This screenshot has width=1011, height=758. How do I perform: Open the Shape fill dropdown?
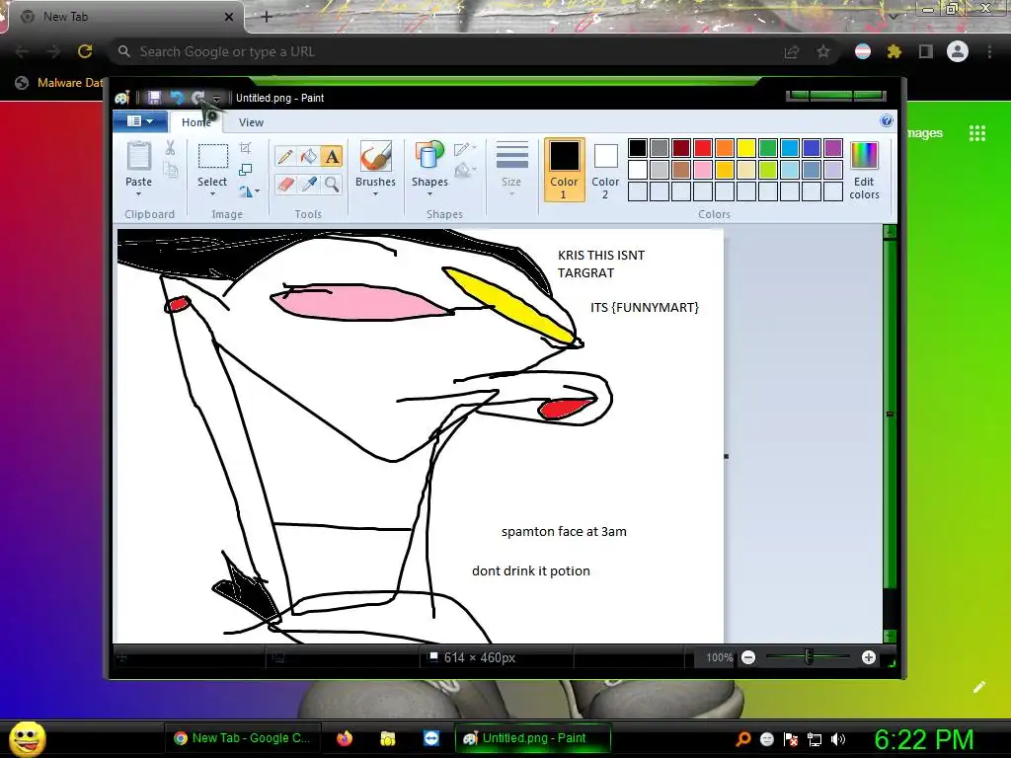coord(465,170)
